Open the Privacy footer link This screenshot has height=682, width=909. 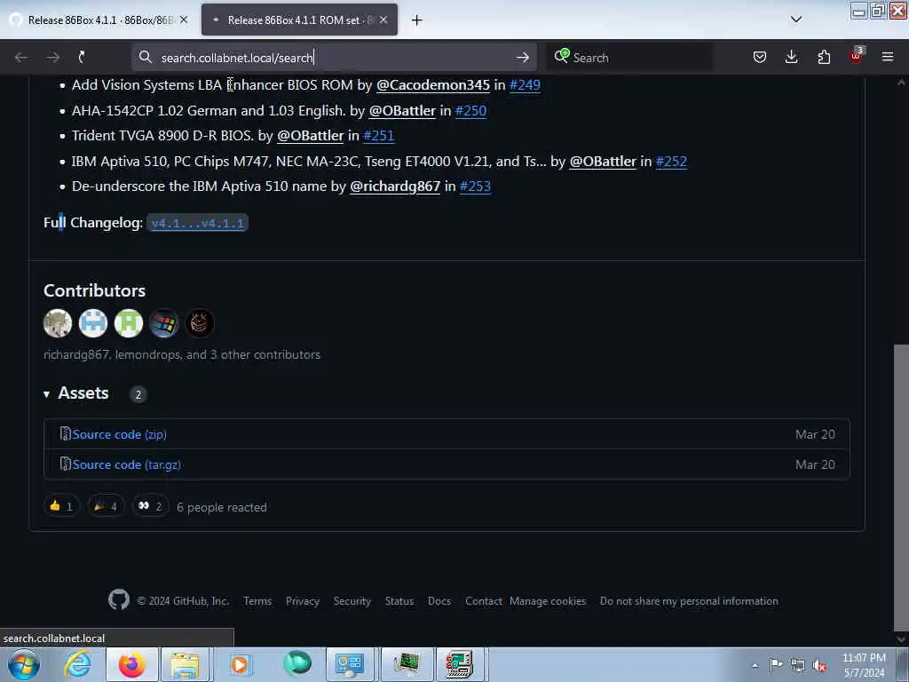303,601
